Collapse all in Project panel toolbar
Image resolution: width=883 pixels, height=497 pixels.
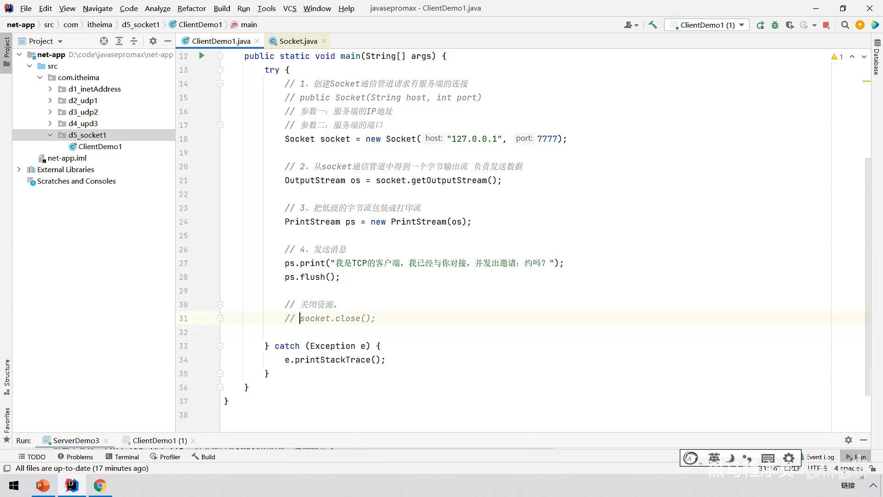[134, 41]
